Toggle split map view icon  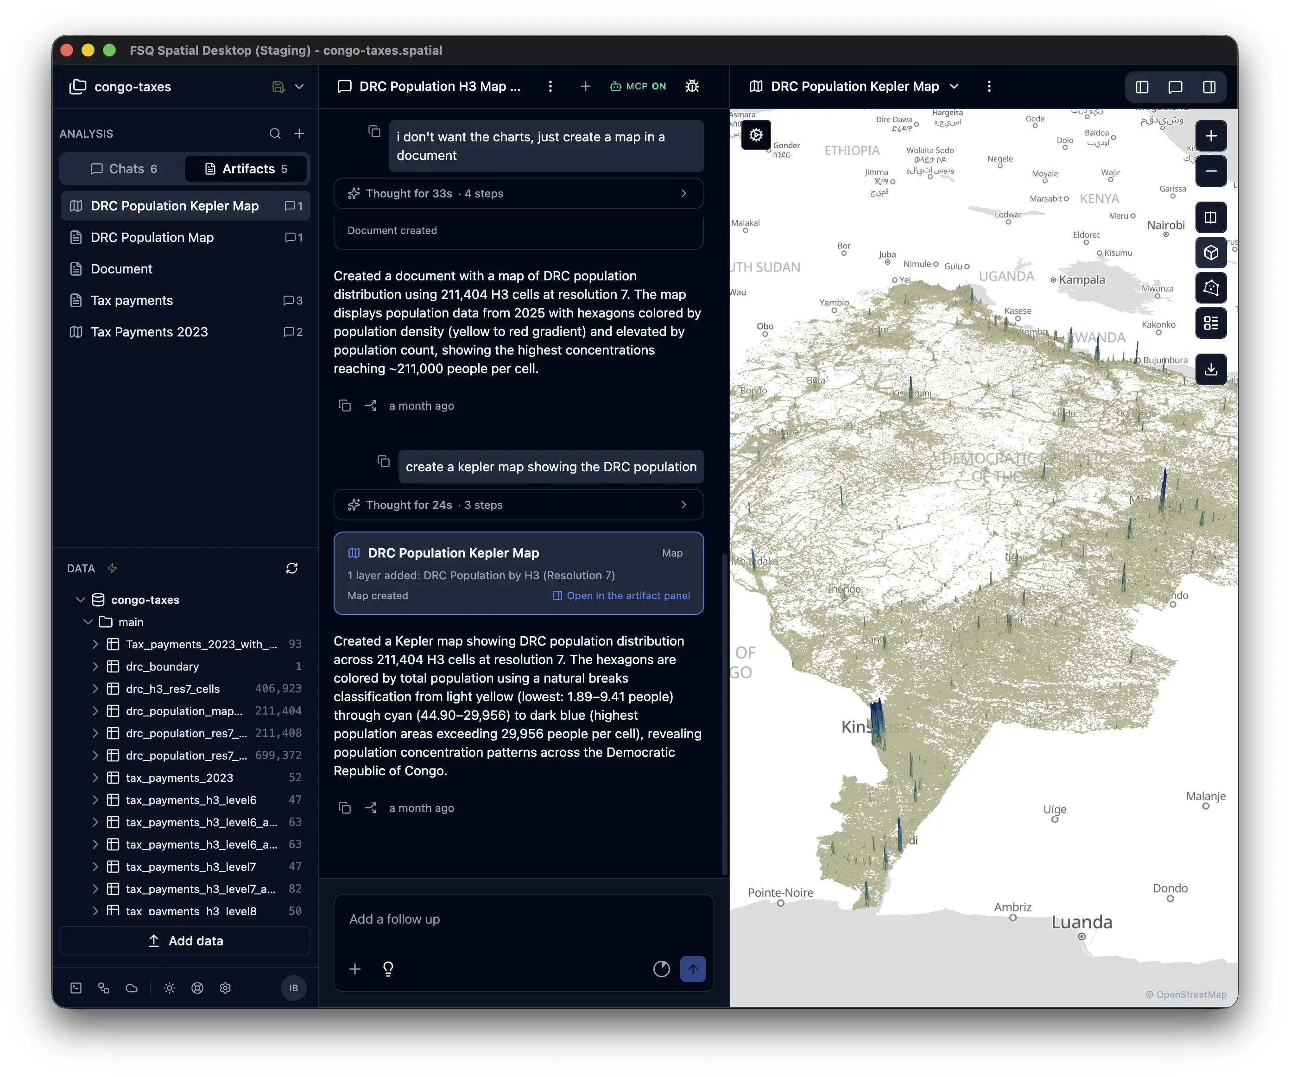pos(1211,217)
